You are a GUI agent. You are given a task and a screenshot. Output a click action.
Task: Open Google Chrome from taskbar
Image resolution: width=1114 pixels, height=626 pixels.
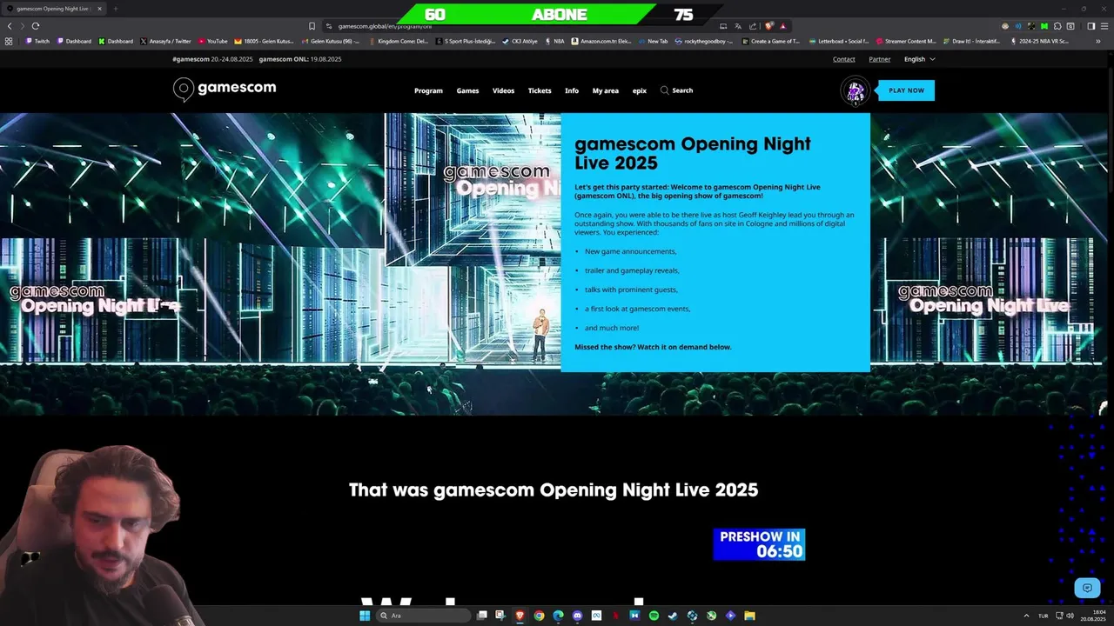click(x=540, y=616)
